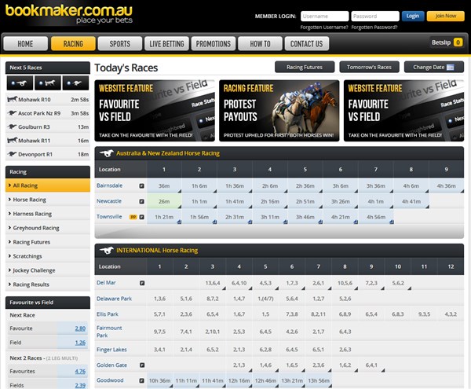Click the Field odds 1.26
The height and width of the screenshot is (389, 471).
click(80, 343)
